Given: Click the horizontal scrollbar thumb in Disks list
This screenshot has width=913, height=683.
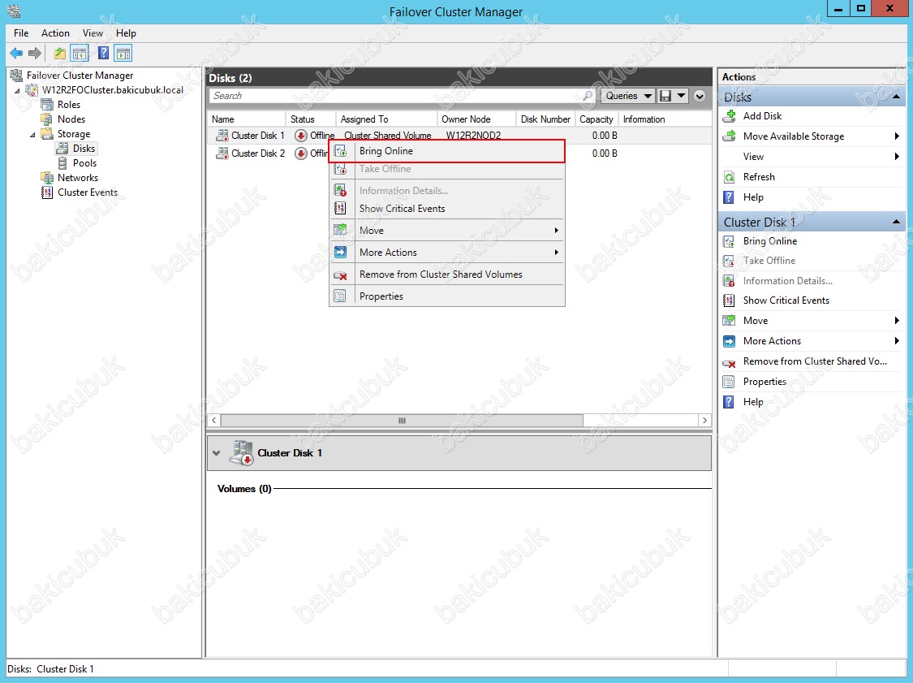Looking at the screenshot, I should (402, 420).
